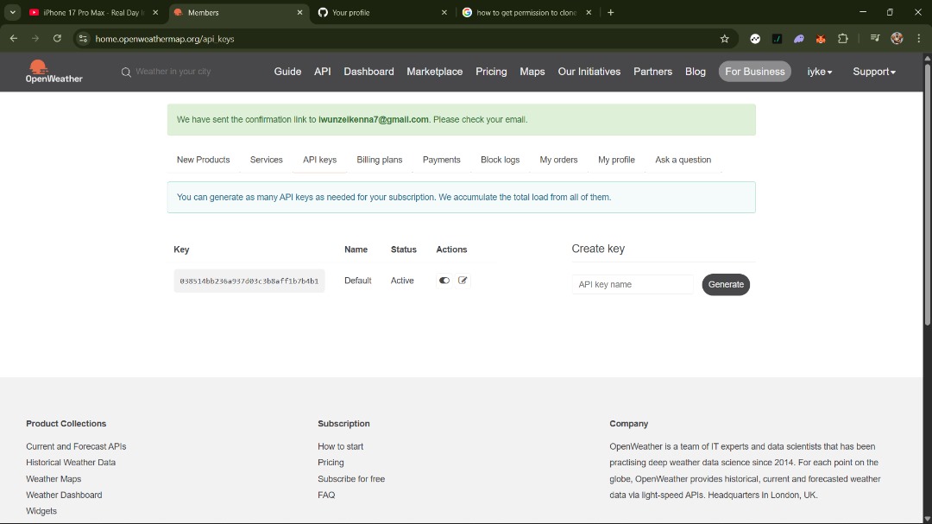Open How to start link
The width and height of the screenshot is (932, 524).
tap(340, 446)
